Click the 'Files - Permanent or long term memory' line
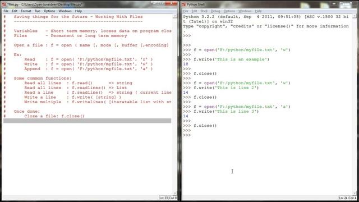 pyautogui.click(x=70, y=36)
